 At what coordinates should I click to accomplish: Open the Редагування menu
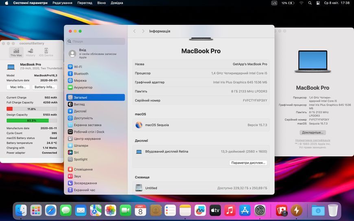(x=62, y=3)
